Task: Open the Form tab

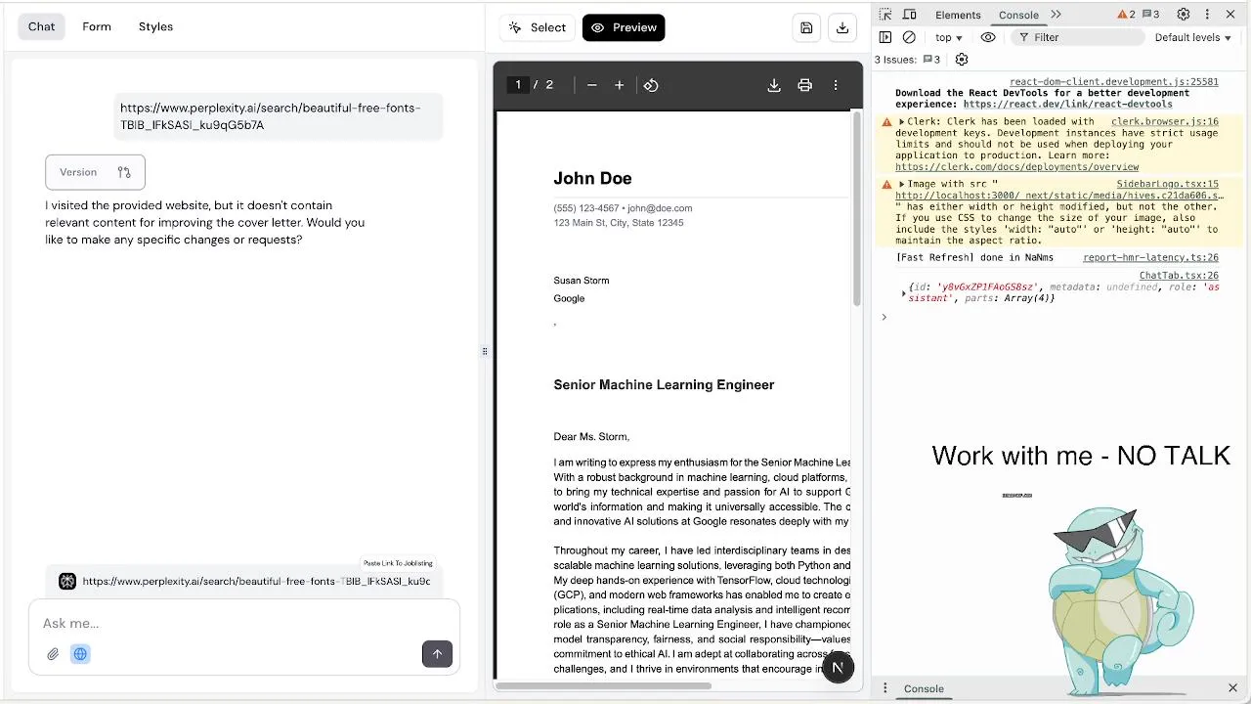Action: (97, 26)
